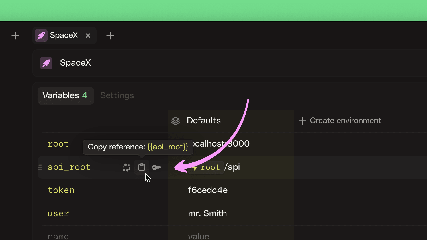Click the root variable name
Image resolution: width=427 pixels, height=240 pixels.
pyautogui.click(x=58, y=144)
